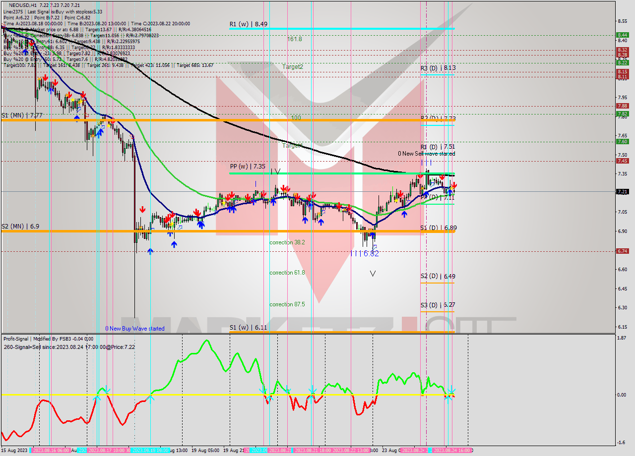Click the 'R3 (D) | 8.13' resistance label

[438, 68]
